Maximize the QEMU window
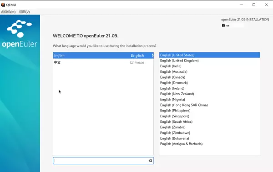 (254, 5)
